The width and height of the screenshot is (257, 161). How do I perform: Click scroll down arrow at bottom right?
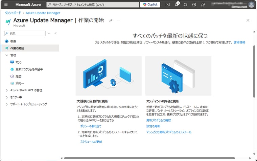pos(254,154)
